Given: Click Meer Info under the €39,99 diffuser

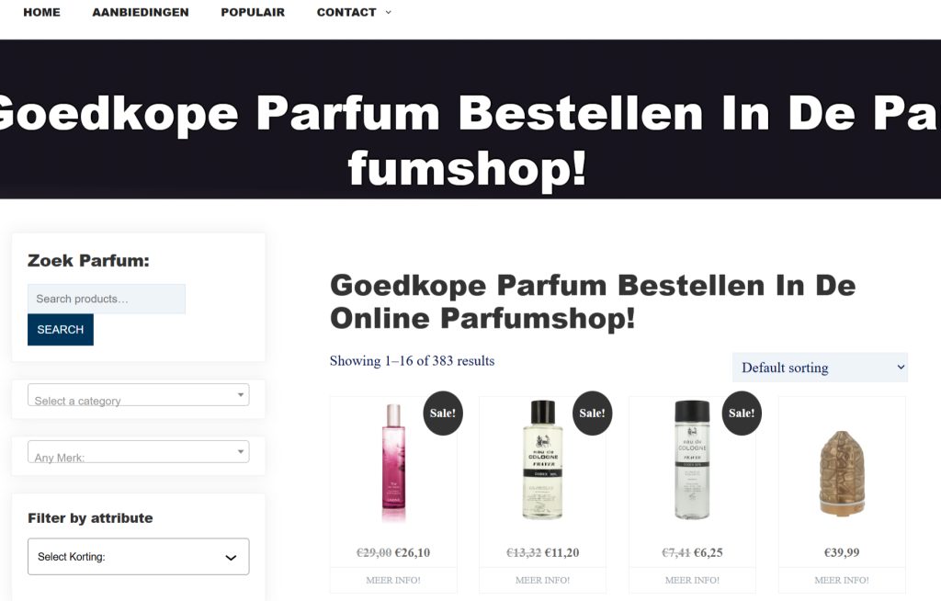Looking at the screenshot, I should pos(842,580).
